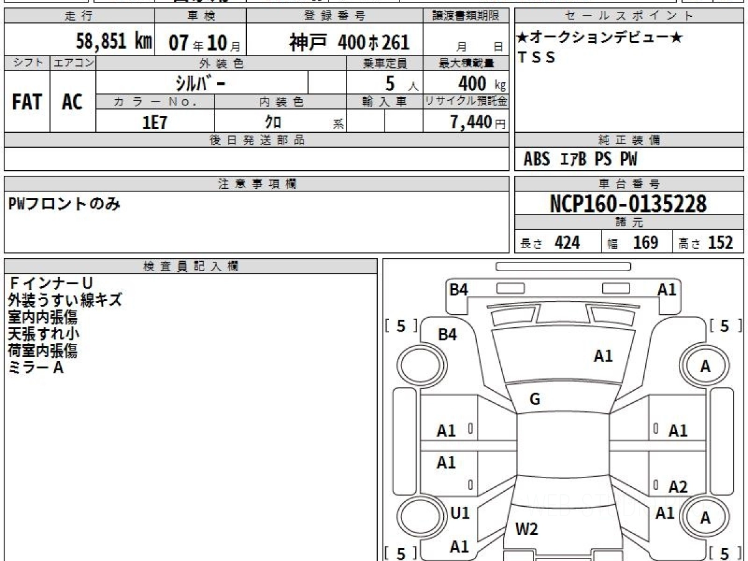This screenshot has width=748, height=561.
Task: Select the シフト column label
Action: [x=27, y=62]
